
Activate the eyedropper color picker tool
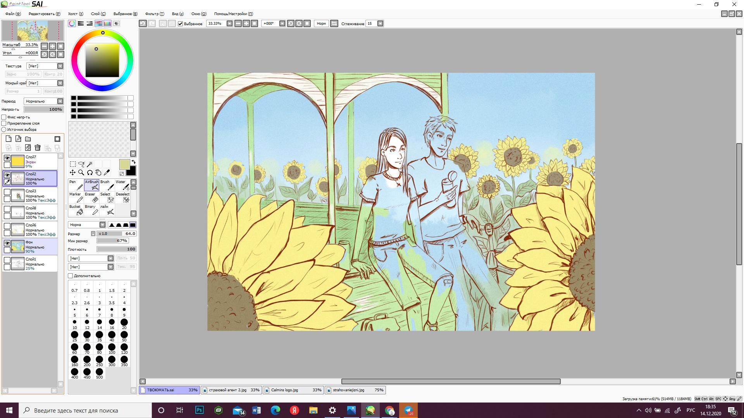pos(107,173)
